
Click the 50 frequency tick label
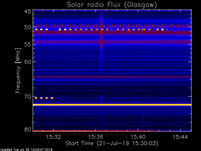click(28, 27)
